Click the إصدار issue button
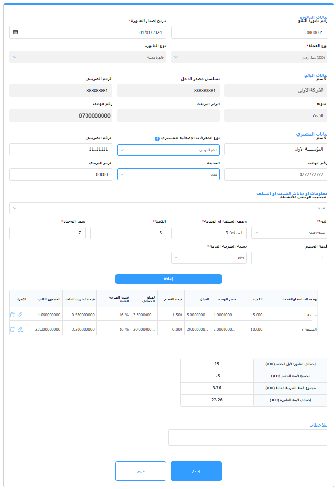The image size is (336, 489). [196, 471]
